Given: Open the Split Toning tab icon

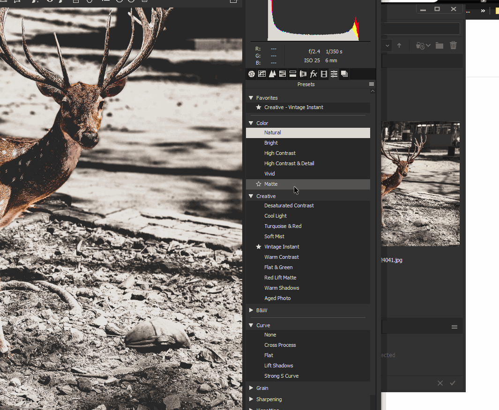Looking at the screenshot, I should click(x=293, y=74).
